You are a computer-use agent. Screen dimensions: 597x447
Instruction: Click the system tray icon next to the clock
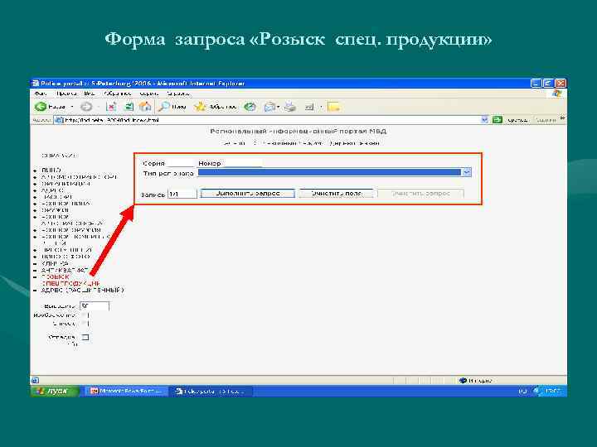tap(536, 391)
